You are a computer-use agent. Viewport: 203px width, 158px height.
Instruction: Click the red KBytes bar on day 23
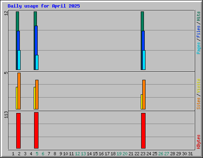(143, 131)
